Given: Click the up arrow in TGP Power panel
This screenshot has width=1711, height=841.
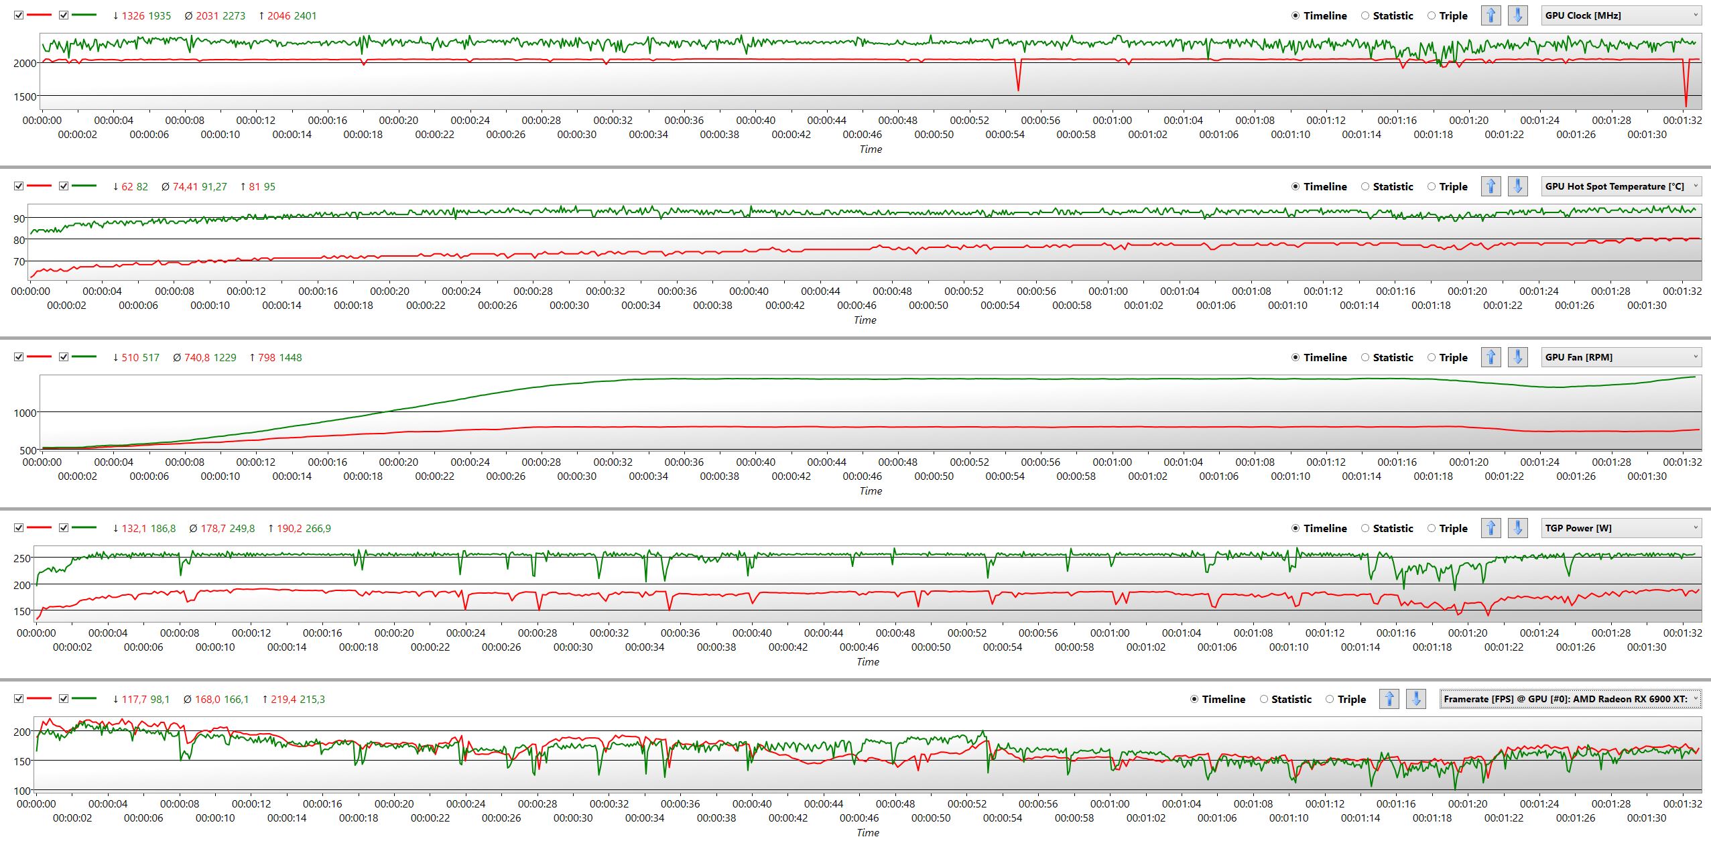Looking at the screenshot, I should pyautogui.click(x=1491, y=528).
